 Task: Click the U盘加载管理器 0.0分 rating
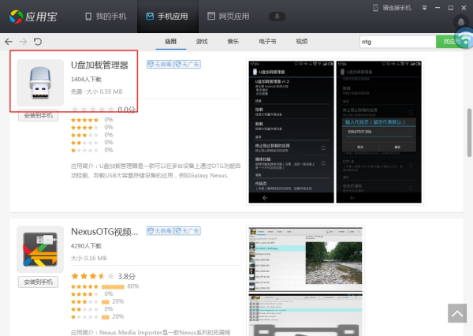coord(103,110)
